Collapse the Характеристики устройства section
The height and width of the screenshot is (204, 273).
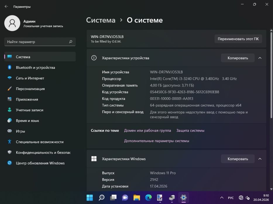[260, 58]
